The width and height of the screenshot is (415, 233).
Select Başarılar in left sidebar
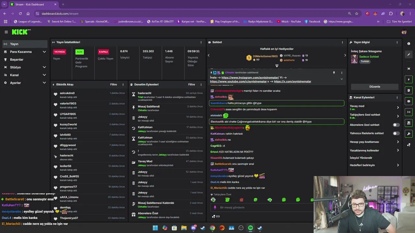coord(25,60)
